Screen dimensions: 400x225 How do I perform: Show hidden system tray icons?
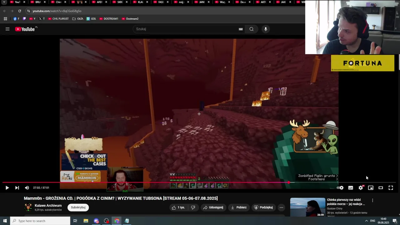[366, 221]
